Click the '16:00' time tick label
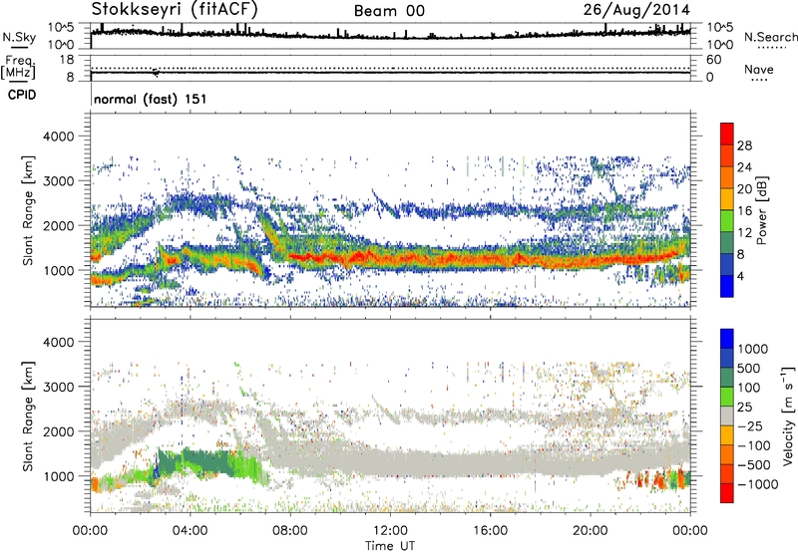 pyautogui.click(x=490, y=531)
